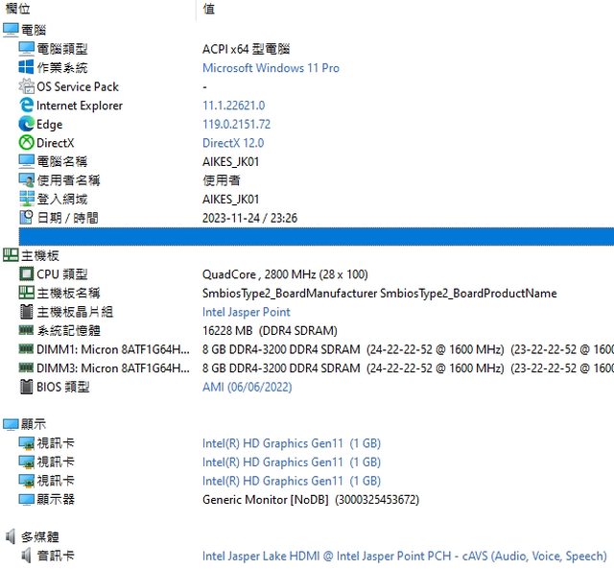Click the 值 column header

click(208, 9)
